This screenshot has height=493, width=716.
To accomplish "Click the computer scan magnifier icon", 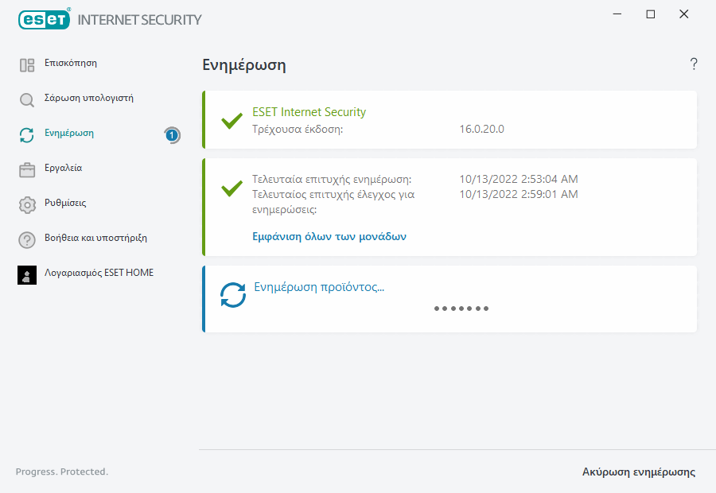I will [x=27, y=100].
